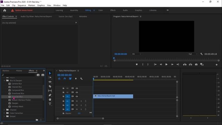Click the Lift button
222x125 pixels.
point(185,65)
